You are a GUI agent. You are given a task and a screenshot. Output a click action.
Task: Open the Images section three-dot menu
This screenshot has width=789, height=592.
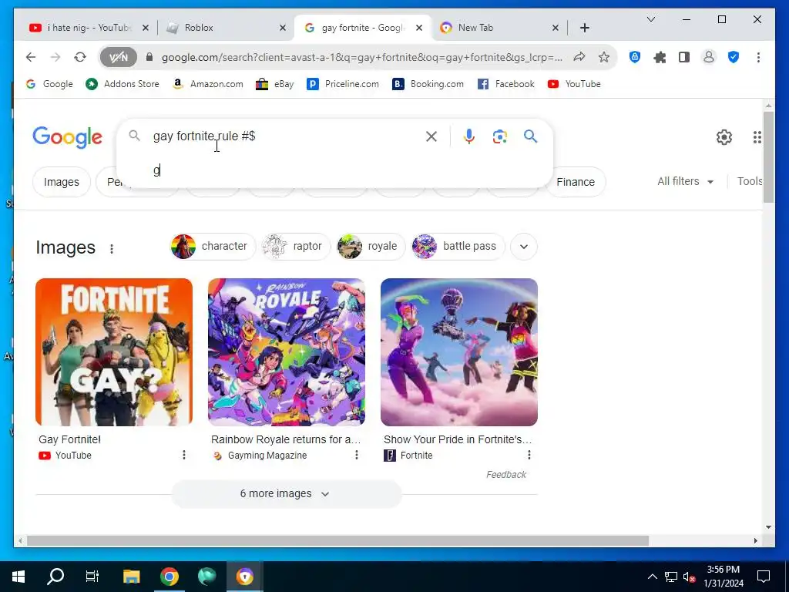click(x=112, y=249)
